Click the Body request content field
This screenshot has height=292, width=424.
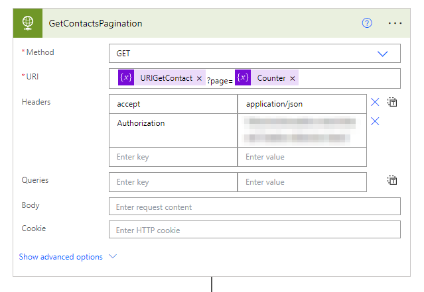(254, 207)
